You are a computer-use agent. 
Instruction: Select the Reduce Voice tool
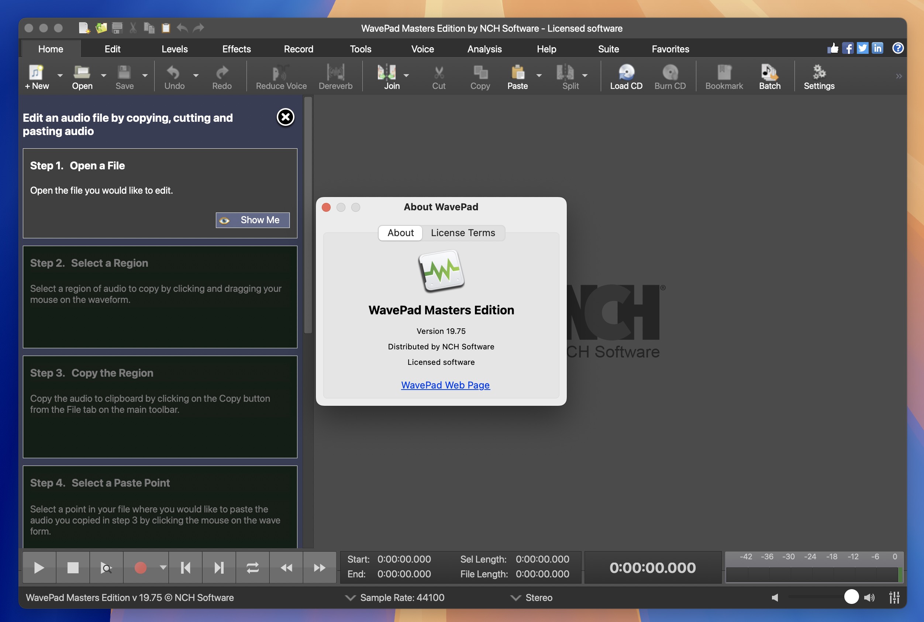pos(281,77)
